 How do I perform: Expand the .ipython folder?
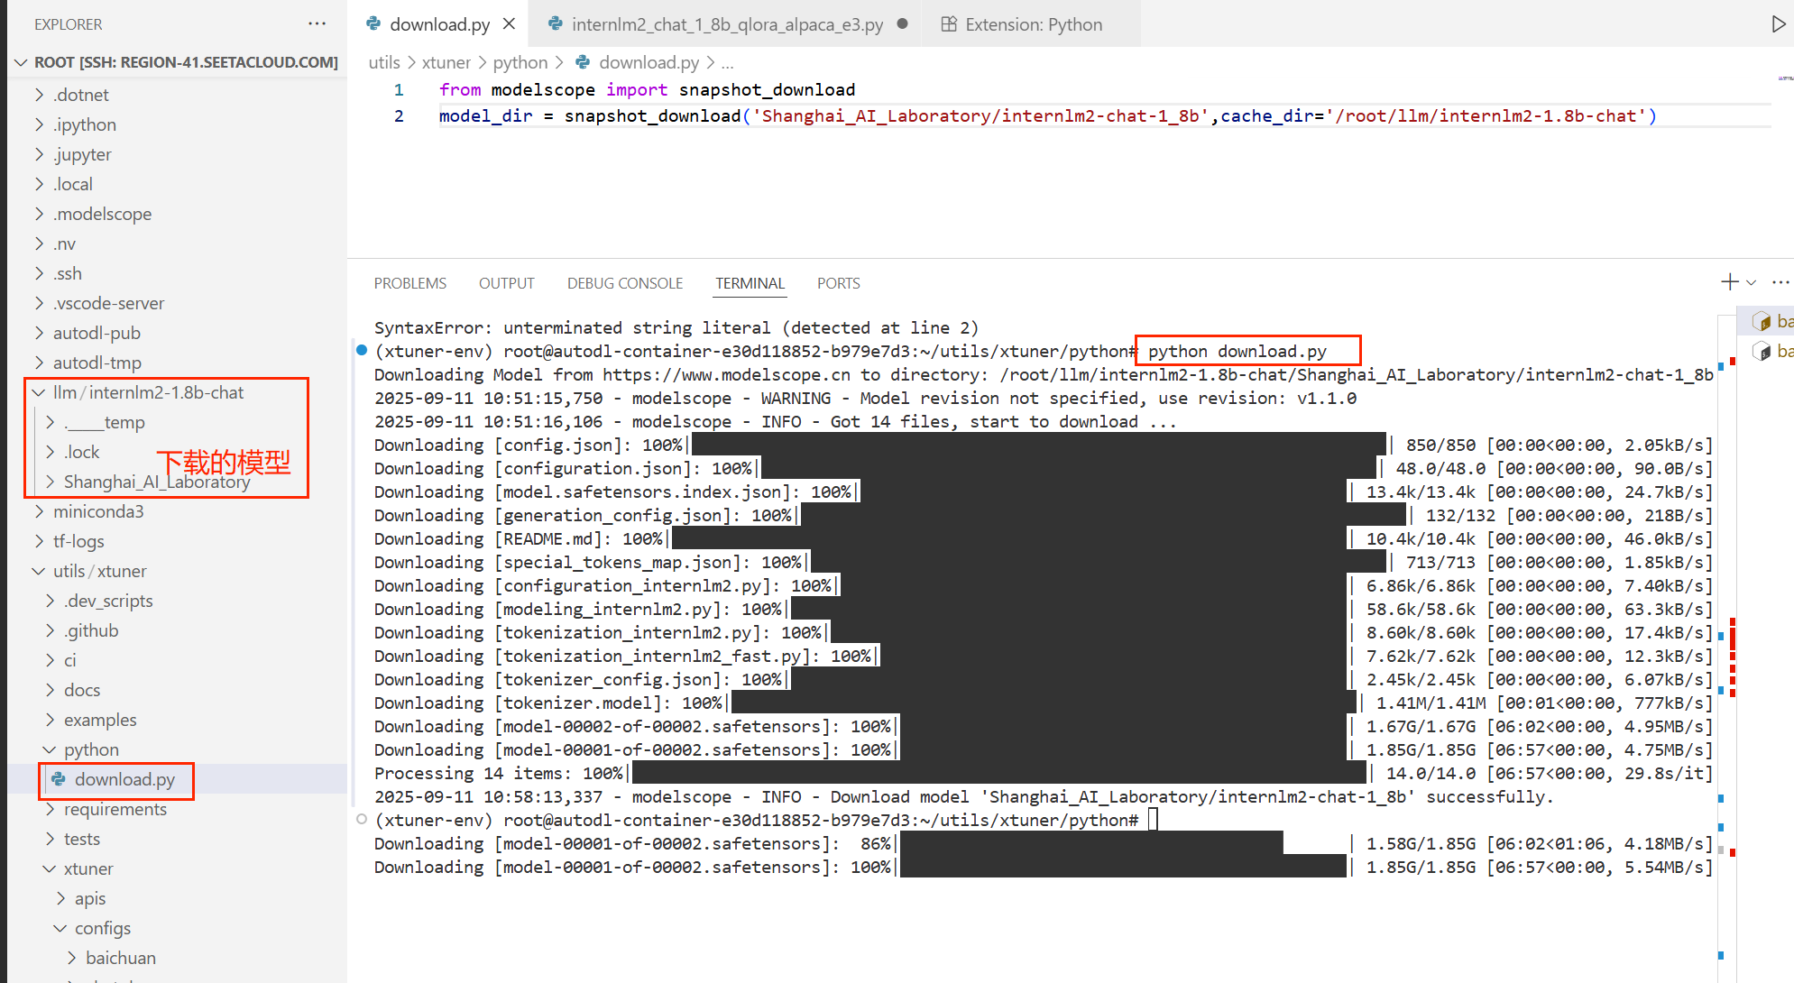pyautogui.click(x=177, y=124)
